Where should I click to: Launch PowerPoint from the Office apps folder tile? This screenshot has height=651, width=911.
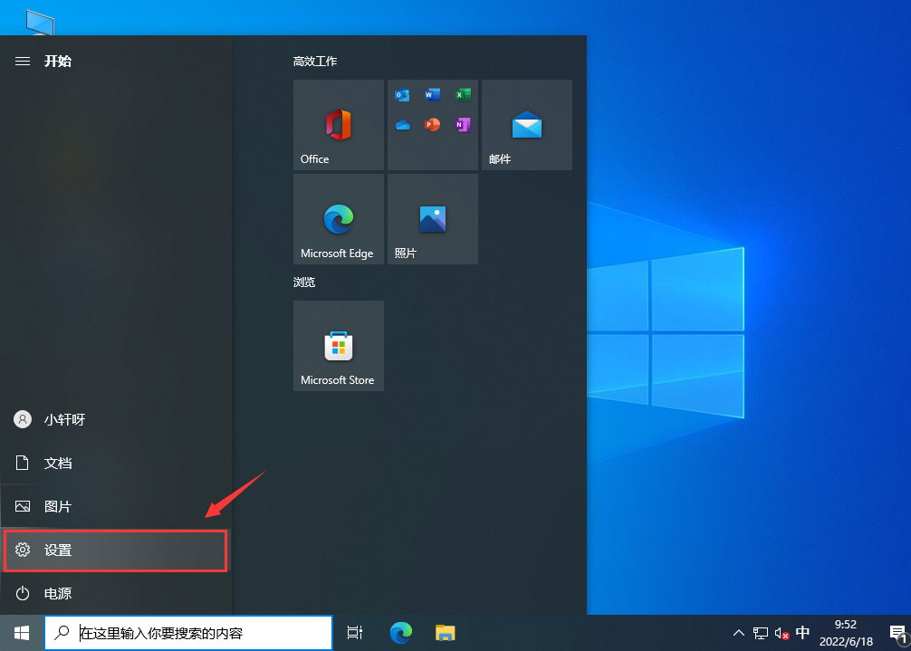[432, 125]
